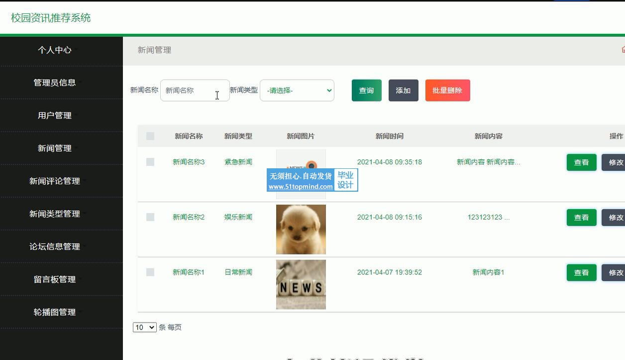Click the 新闻管理 page title in the breadcrumb bar
This screenshot has width=625, height=360.
click(154, 50)
